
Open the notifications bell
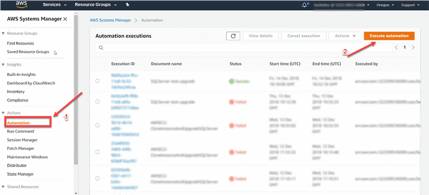tap(305, 5)
